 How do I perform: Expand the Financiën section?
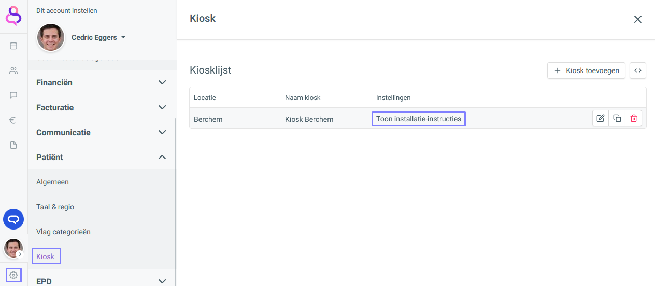(x=101, y=82)
